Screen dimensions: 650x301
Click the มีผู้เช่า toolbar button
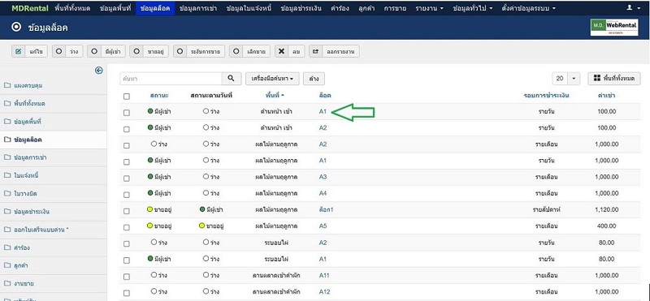click(x=106, y=51)
